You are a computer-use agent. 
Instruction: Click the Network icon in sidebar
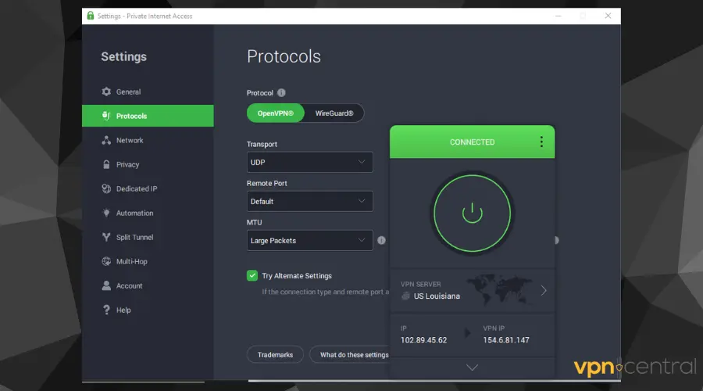pyautogui.click(x=106, y=141)
